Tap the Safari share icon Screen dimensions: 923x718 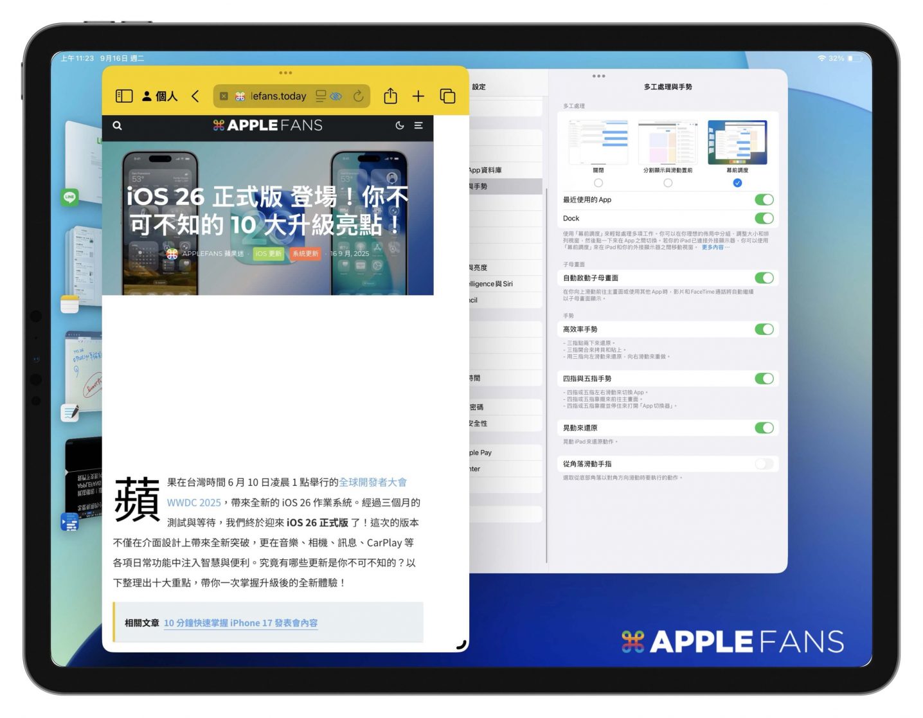tap(390, 96)
